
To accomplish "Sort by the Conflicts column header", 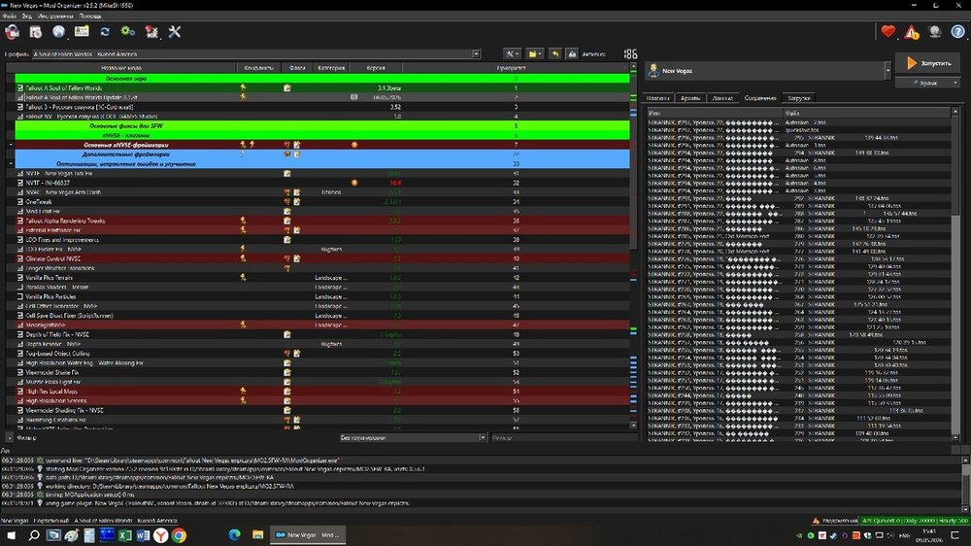I will click(x=258, y=68).
